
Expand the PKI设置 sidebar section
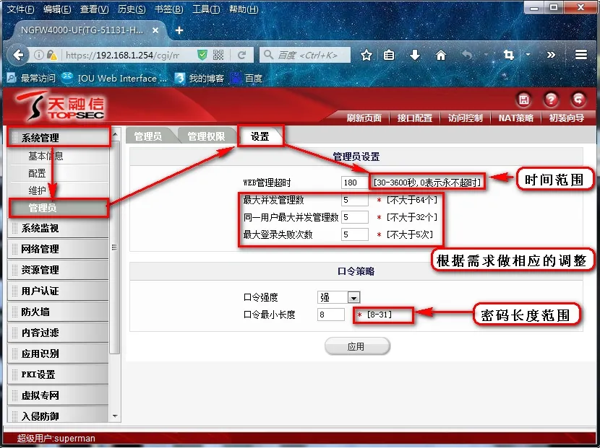pyautogui.click(x=58, y=374)
